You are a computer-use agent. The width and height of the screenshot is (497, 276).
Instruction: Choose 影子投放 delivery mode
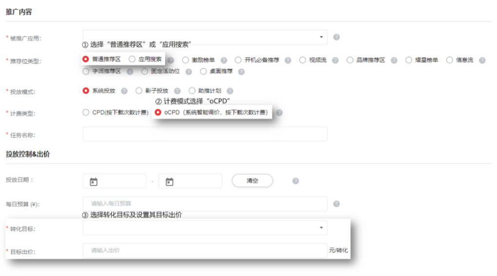[139, 91]
